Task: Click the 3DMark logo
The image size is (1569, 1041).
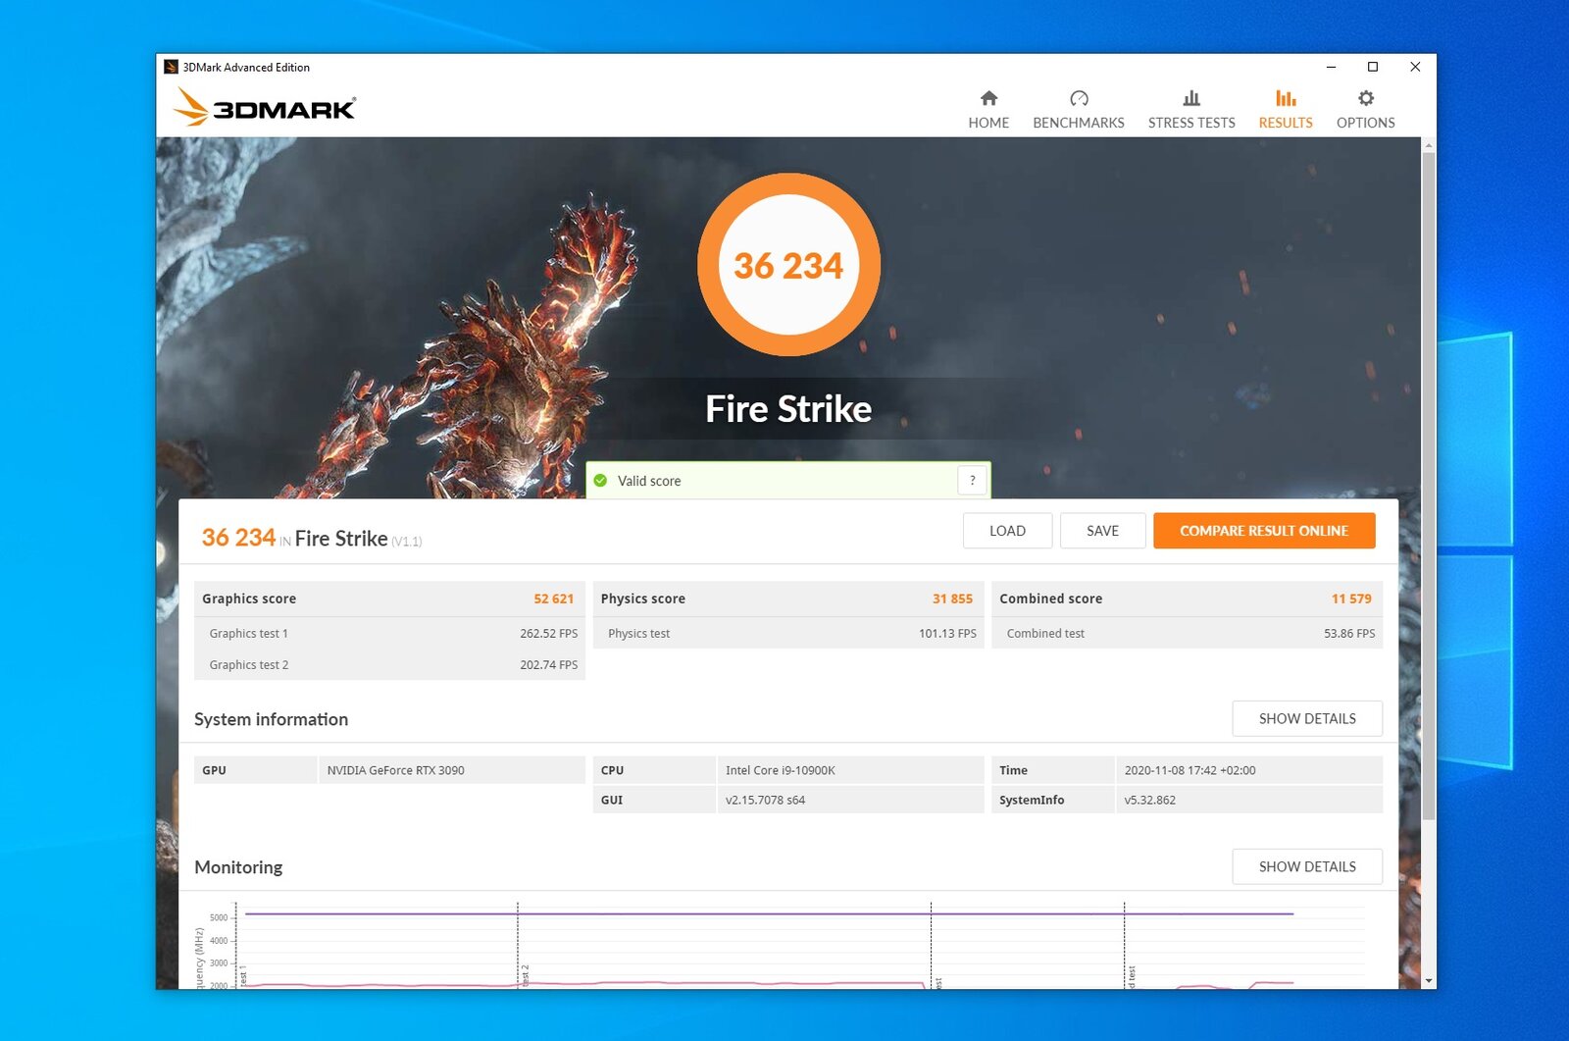Action: tap(265, 107)
